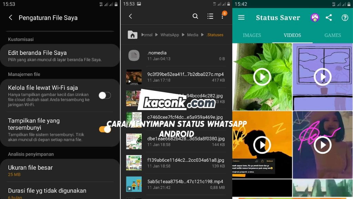Open Edit beranda File Saya option
353x199 pixels.
pyautogui.click(x=60, y=56)
